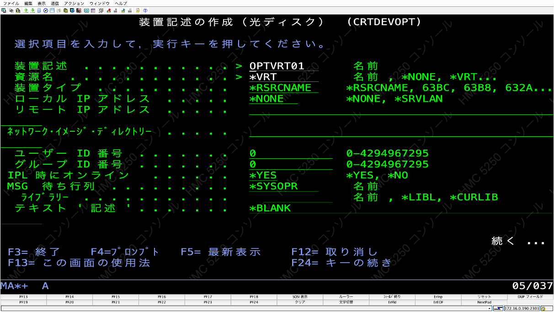This screenshot has width=554, height=312.
Task: Click the F3= 終了 function key text
Action: [x=34, y=252]
